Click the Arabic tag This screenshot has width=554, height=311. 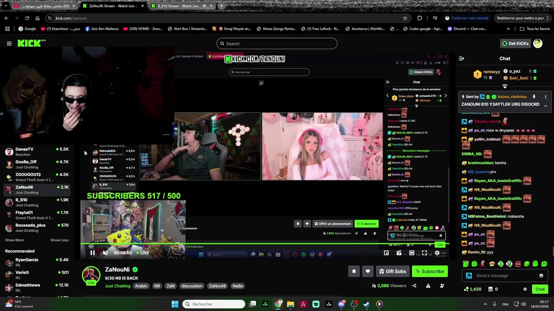coord(141,286)
